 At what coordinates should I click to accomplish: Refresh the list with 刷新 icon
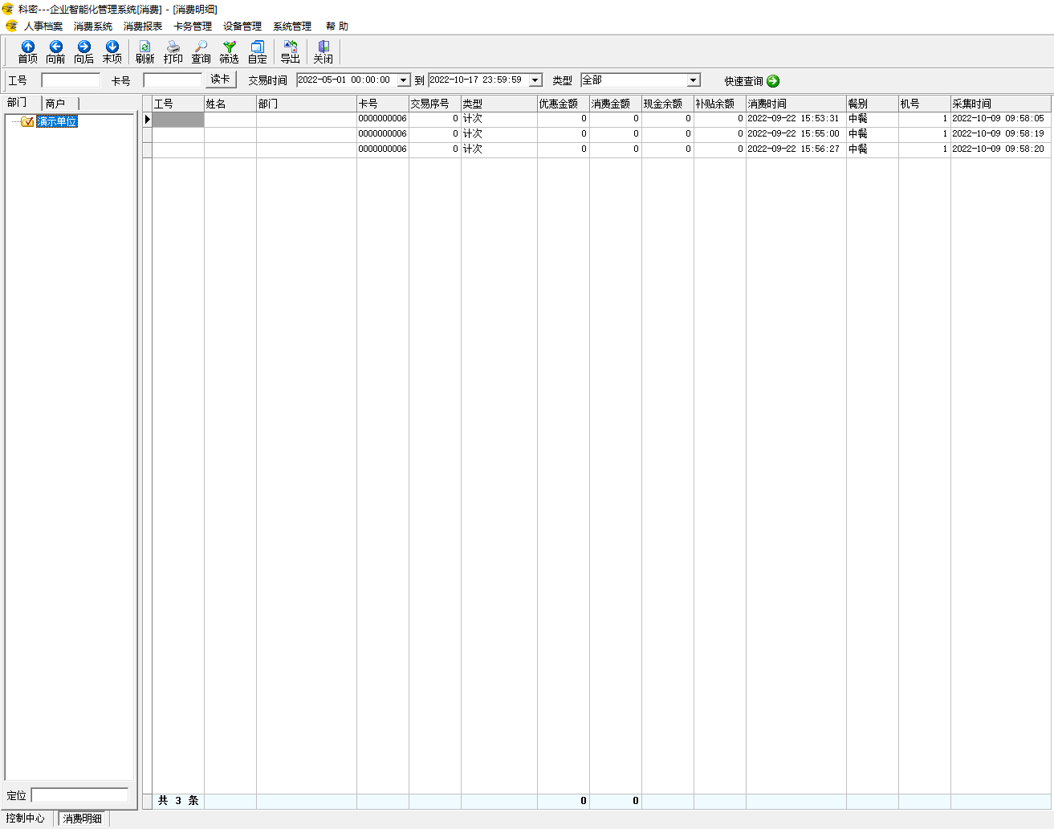(x=145, y=52)
